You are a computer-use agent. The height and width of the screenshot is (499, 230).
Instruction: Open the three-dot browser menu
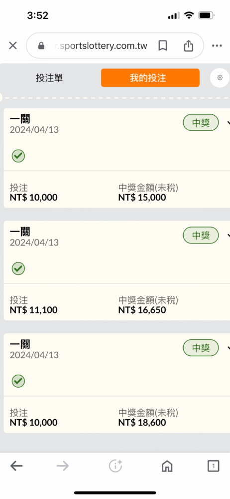[x=217, y=46]
